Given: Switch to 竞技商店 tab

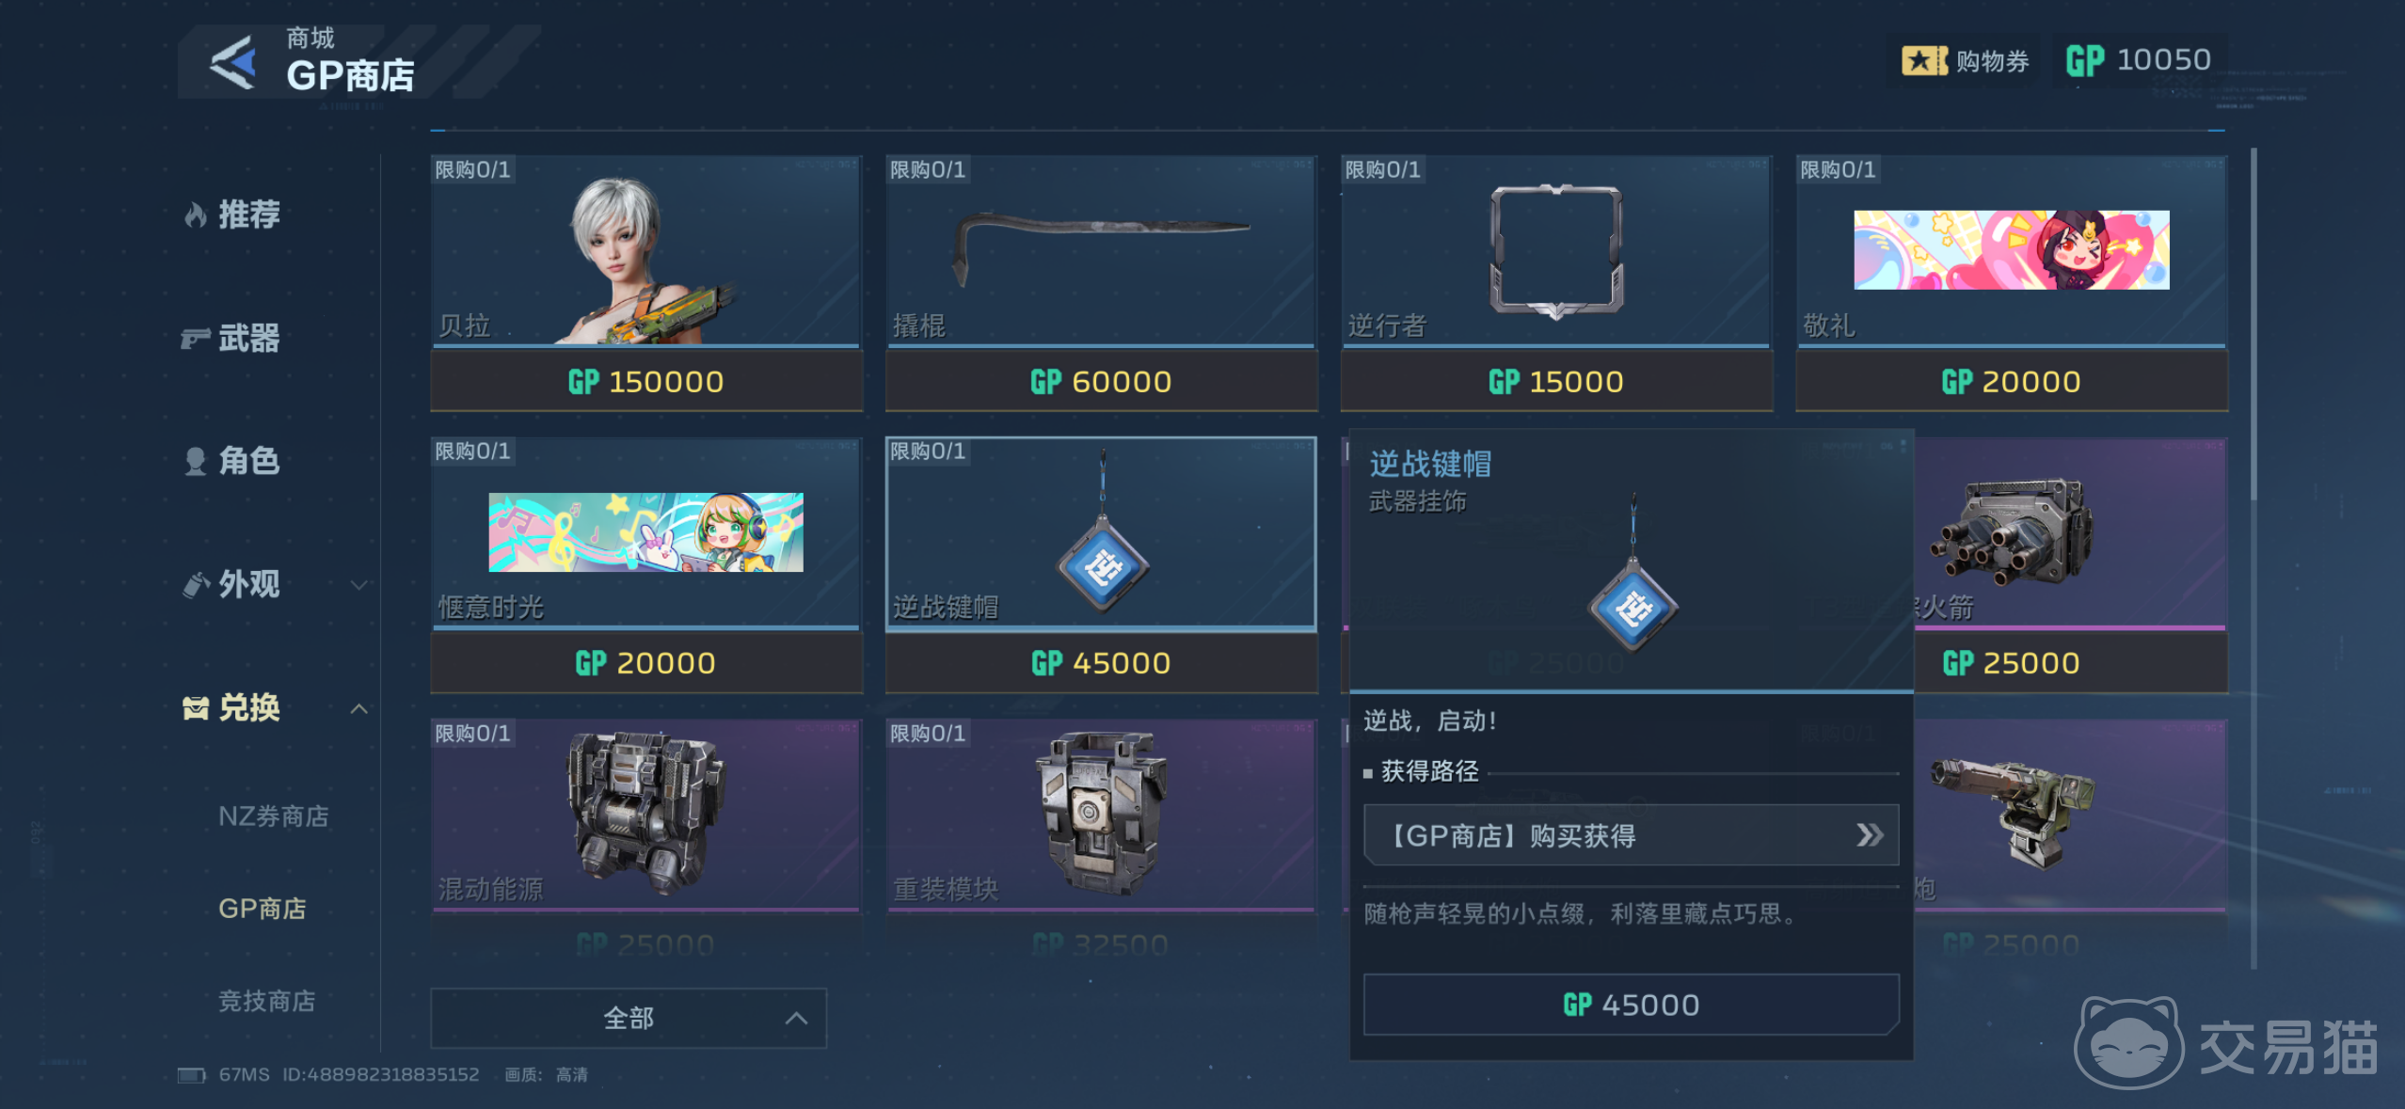Looking at the screenshot, I should [x=267, y=1001].
